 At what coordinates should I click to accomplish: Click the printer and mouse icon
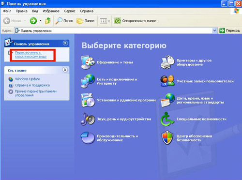click(167, 62)
